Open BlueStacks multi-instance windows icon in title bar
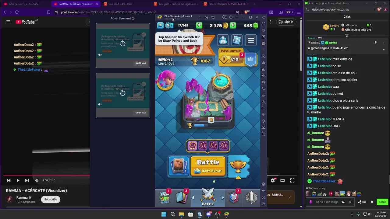Screen dimensions: 390x219 (x=213, y=17)
